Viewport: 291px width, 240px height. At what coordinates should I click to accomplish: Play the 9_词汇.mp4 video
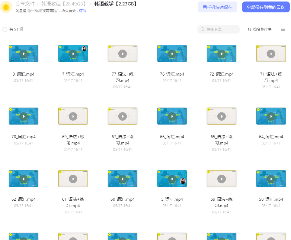(24, 54)
